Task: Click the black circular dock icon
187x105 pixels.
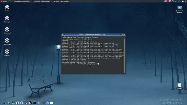Action: click(x=30, y=103)
